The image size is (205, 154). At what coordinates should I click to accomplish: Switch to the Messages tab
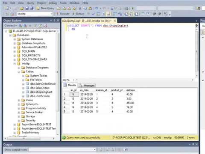pos(87,86)
